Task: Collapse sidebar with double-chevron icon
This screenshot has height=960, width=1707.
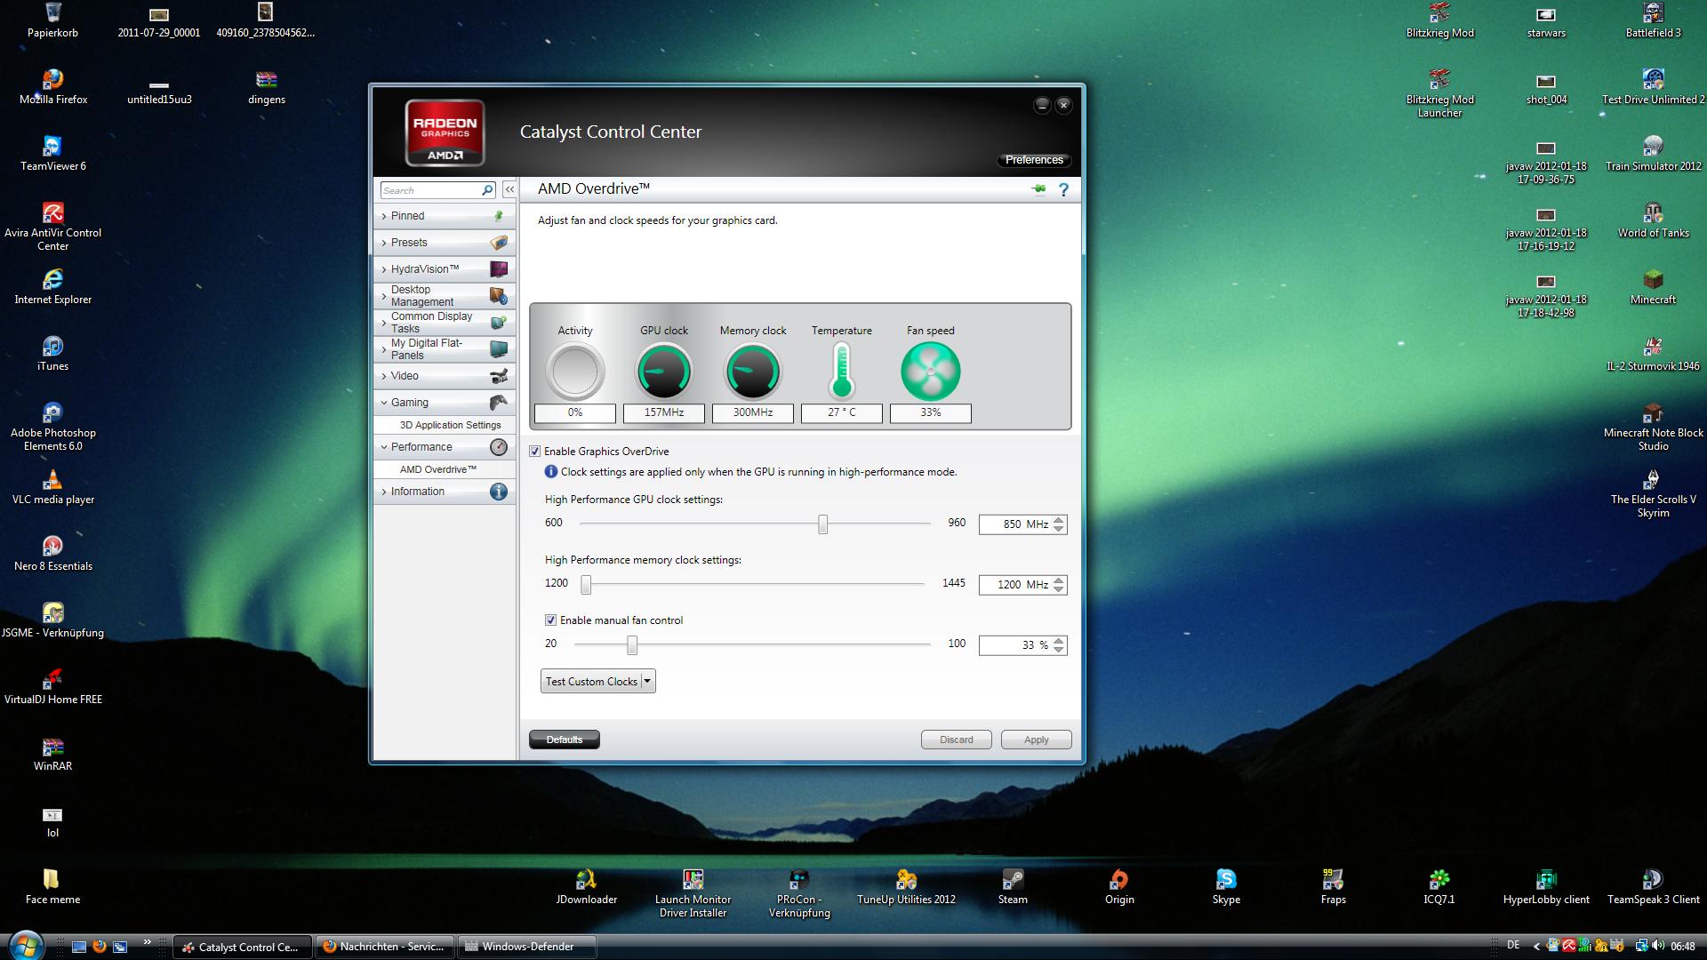Action: tap(509, 189)
